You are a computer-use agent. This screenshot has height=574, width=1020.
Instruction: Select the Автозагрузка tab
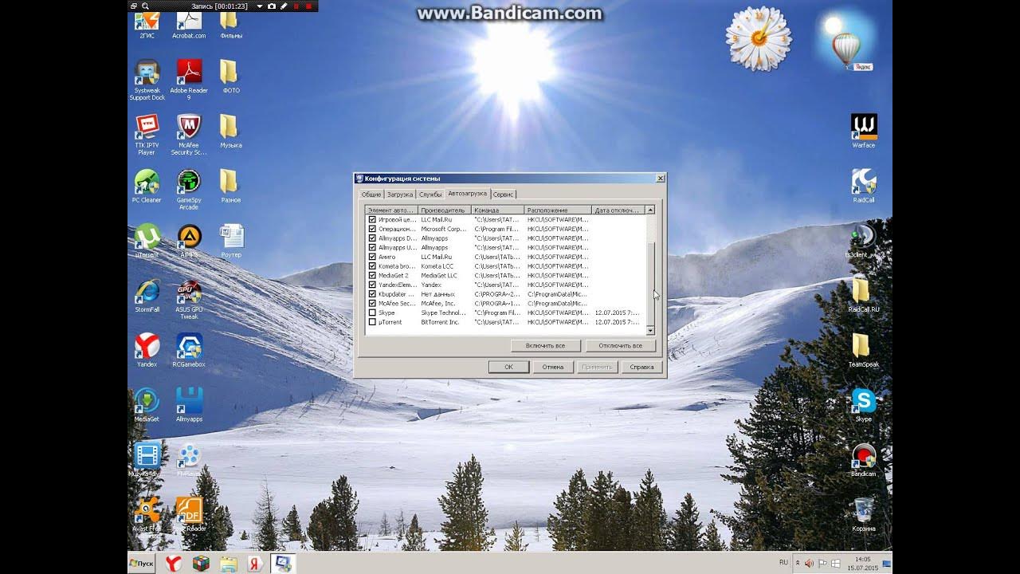coord(468,193)
